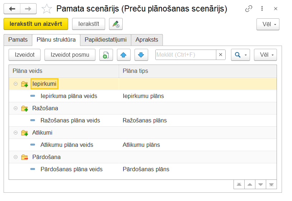Collapse the Pārdošana group
Viewport: 292px width, 201px height.
click(15, 157)
